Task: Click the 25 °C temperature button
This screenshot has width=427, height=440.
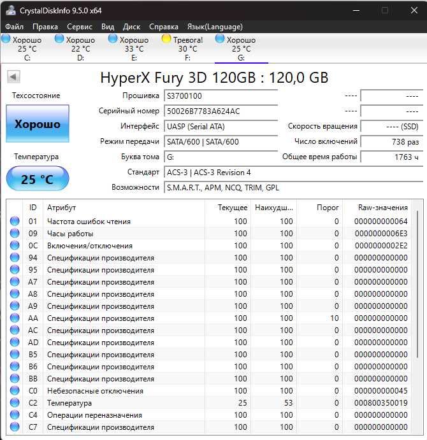Action: pyautogui.click(x=38, y=179)
